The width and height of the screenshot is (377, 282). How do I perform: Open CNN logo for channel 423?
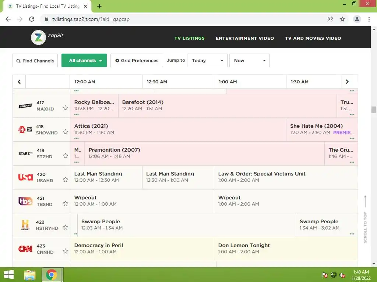[25, 249]
